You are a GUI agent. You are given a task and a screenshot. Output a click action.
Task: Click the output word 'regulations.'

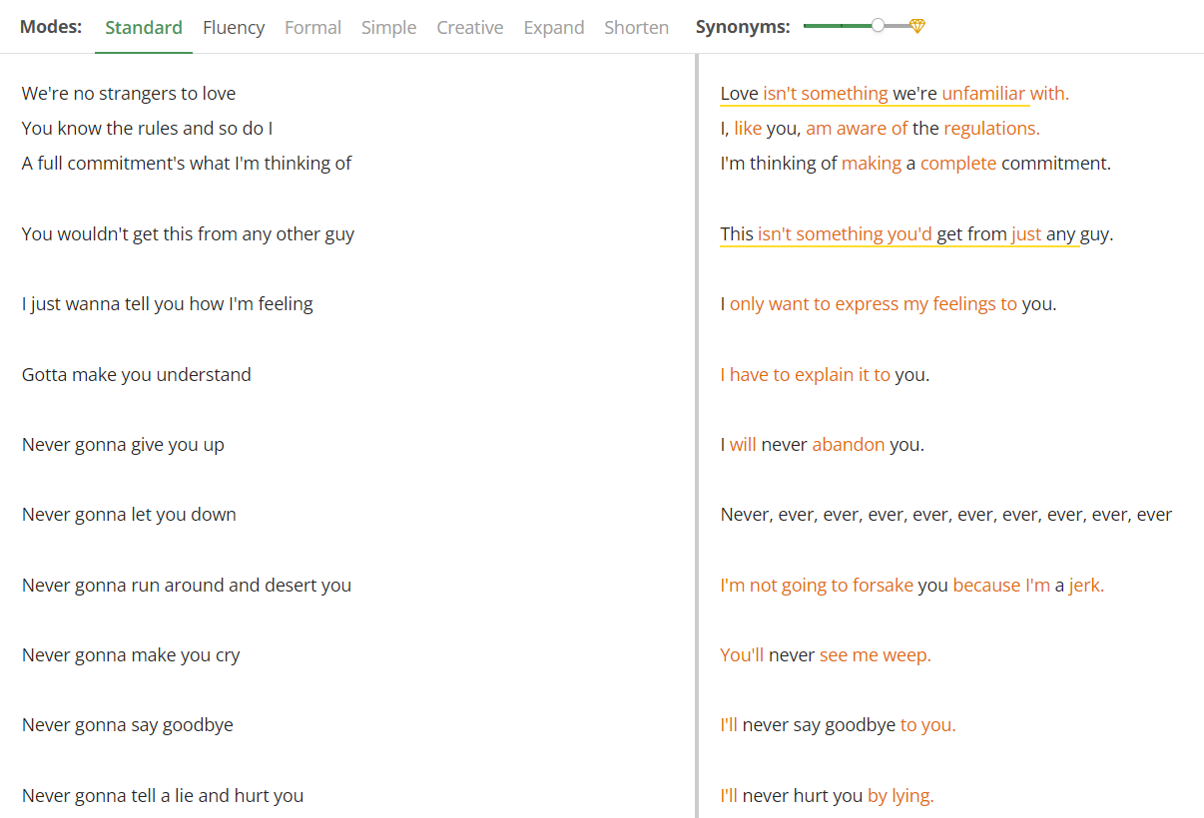click(x=991, y=128)
